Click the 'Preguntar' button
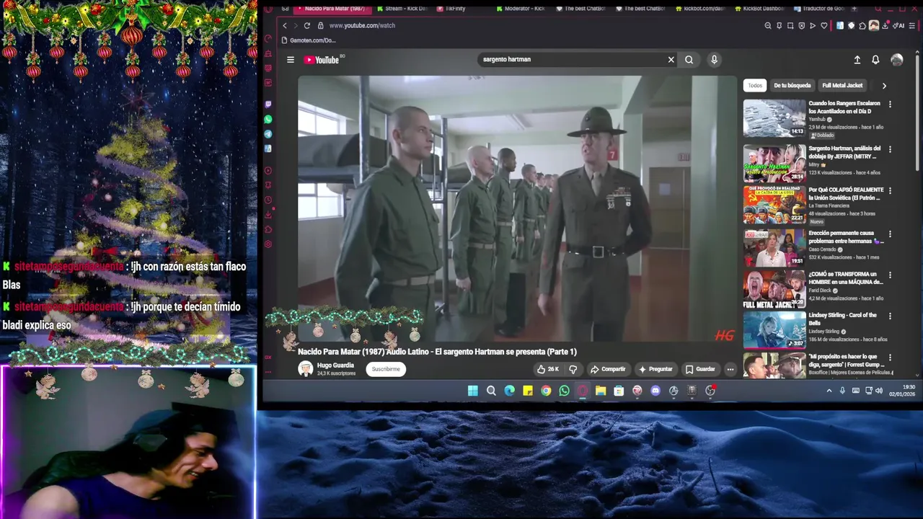Screen dimensions: 923x519 [655, 369]
